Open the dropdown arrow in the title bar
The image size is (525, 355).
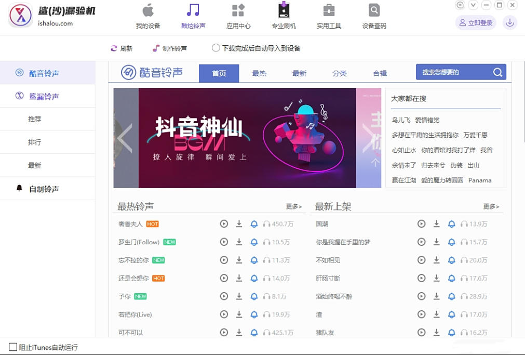tap(472, 5)
